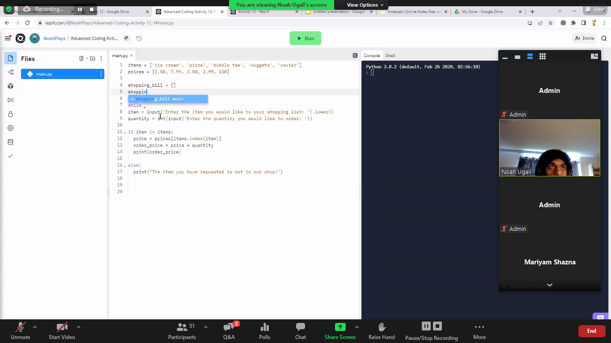Open the Replit hamburger menu
The height and width of the screenshot is (343, 611).
point(8,38)
